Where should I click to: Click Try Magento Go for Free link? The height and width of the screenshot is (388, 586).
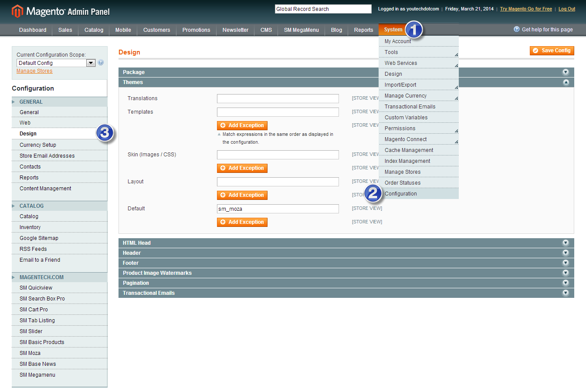526,9
